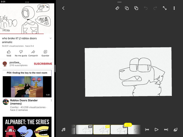Open the audio music note panel
The image size is (183, 137).
click(63, 130)
